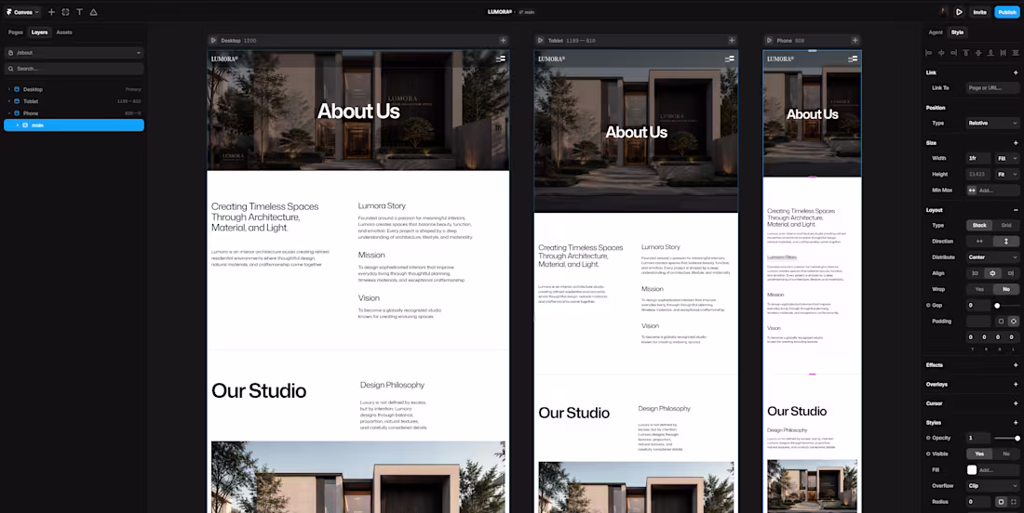Set Wrap to No
Viewport: 1024px width, 513px height.
click(1005, 289)
